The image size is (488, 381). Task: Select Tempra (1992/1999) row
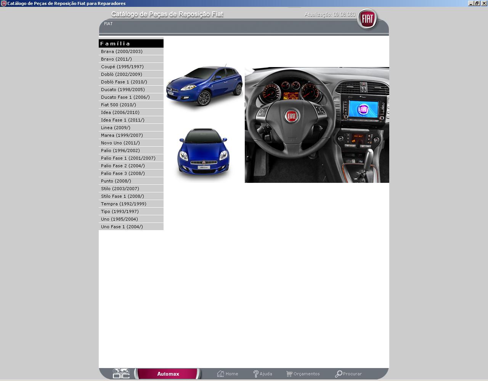[131, 204]
